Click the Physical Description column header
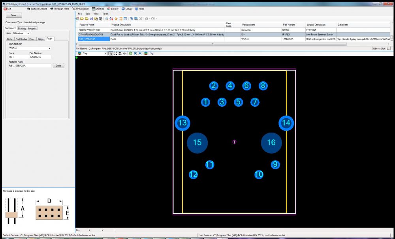395x239 pixels. (121, 24)
